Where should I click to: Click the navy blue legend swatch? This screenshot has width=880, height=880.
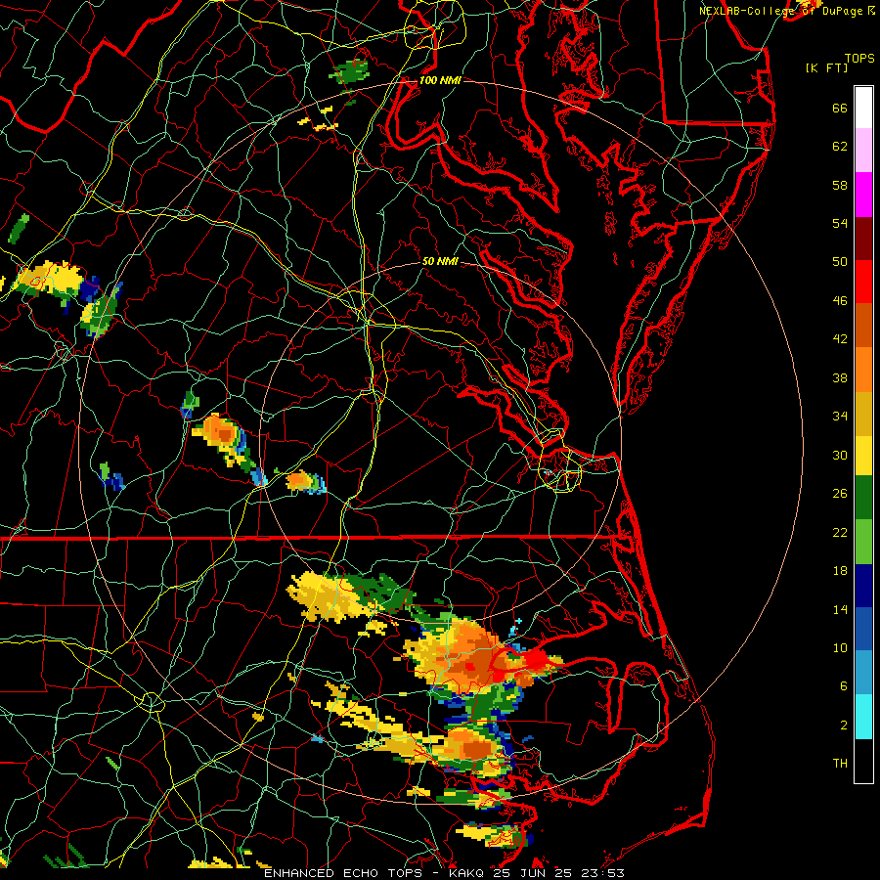tap(863, 586)
